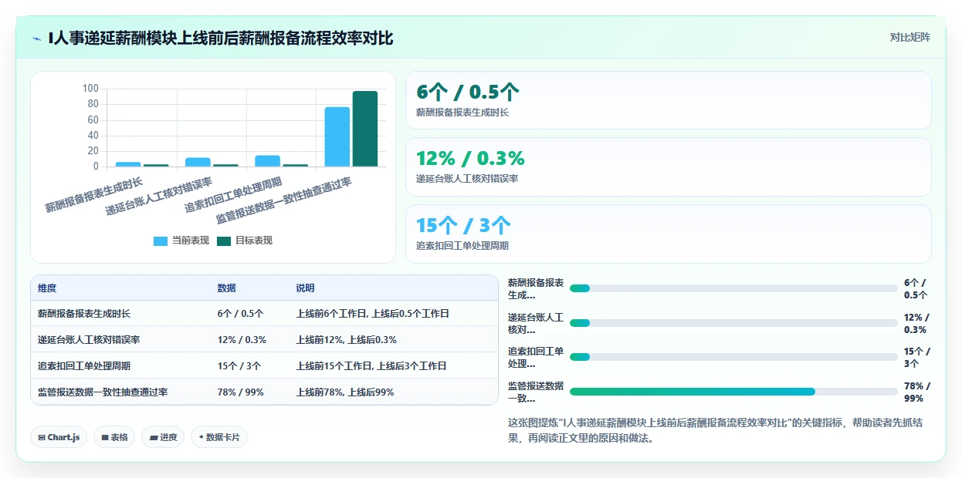
Task: Toggle the 当前表现 legend swatch
Action: click(x=161, y=241)
